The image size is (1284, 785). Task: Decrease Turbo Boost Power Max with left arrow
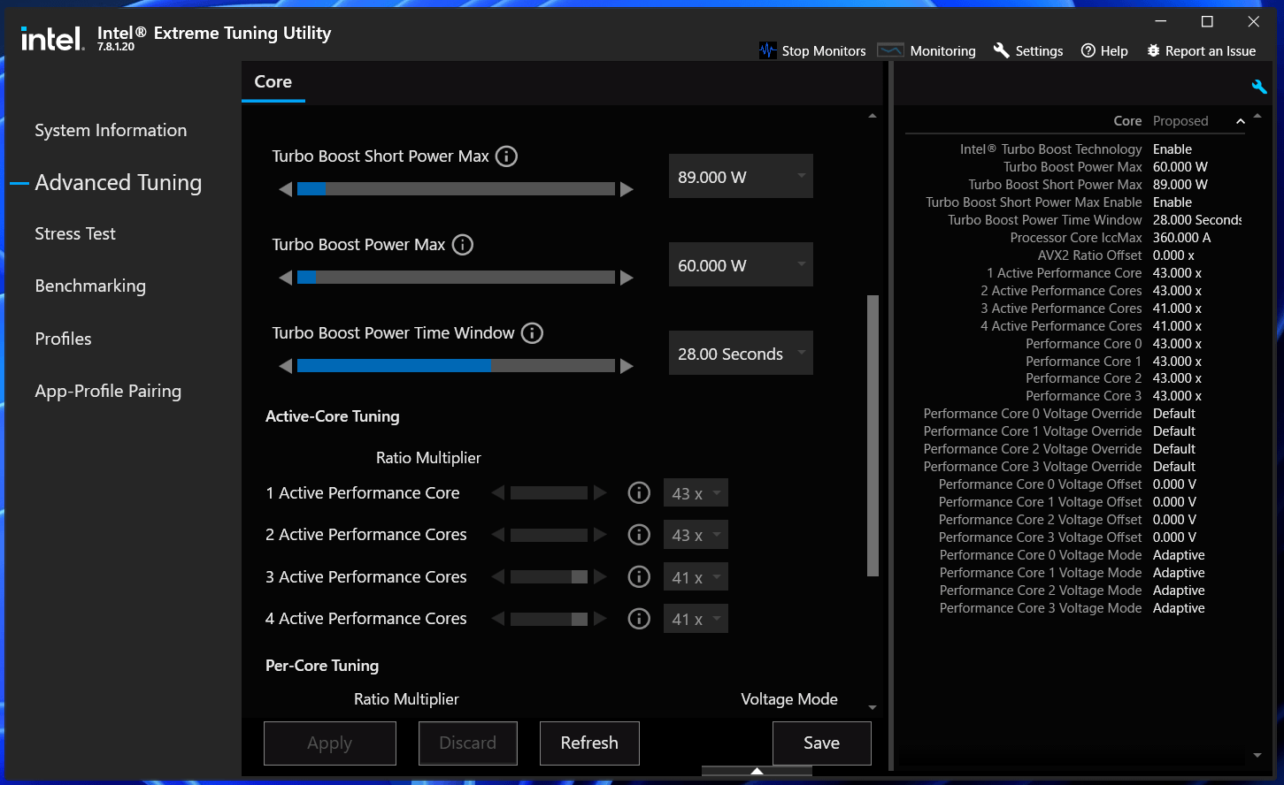click(x=285, y=278)
